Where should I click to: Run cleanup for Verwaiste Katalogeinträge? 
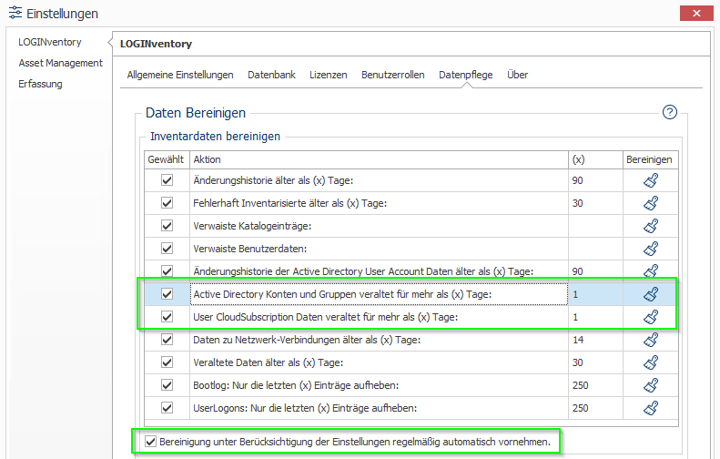point(651,226)
